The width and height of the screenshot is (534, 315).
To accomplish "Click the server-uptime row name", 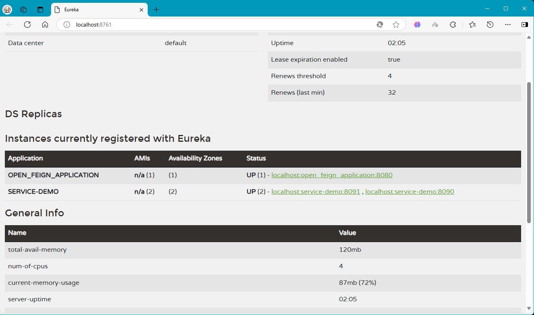I will click(29, 299).
